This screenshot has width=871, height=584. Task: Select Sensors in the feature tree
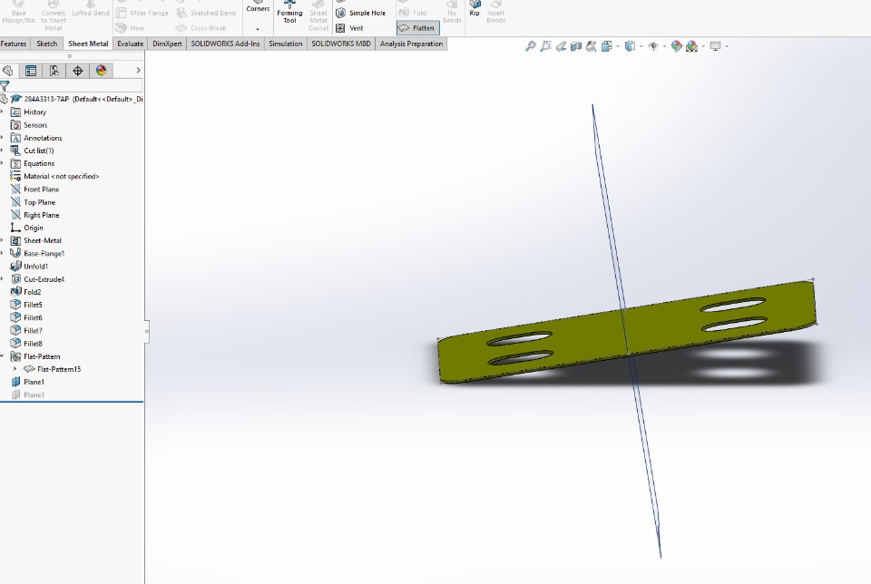tap(29, 125)
